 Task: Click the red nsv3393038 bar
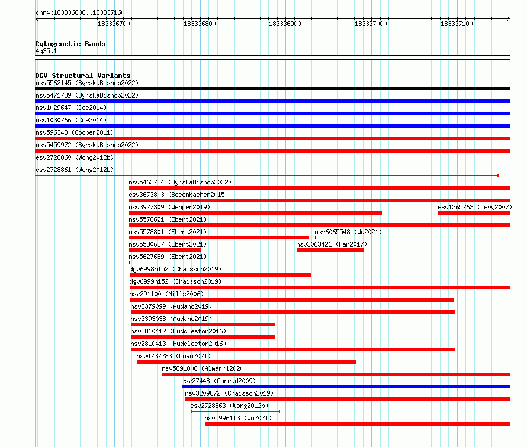coord(203,325)
